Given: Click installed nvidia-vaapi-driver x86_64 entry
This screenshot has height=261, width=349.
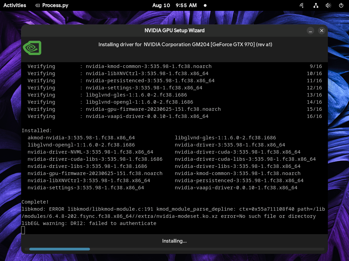Looking at the screenshot, I should [x=236, y=188].
